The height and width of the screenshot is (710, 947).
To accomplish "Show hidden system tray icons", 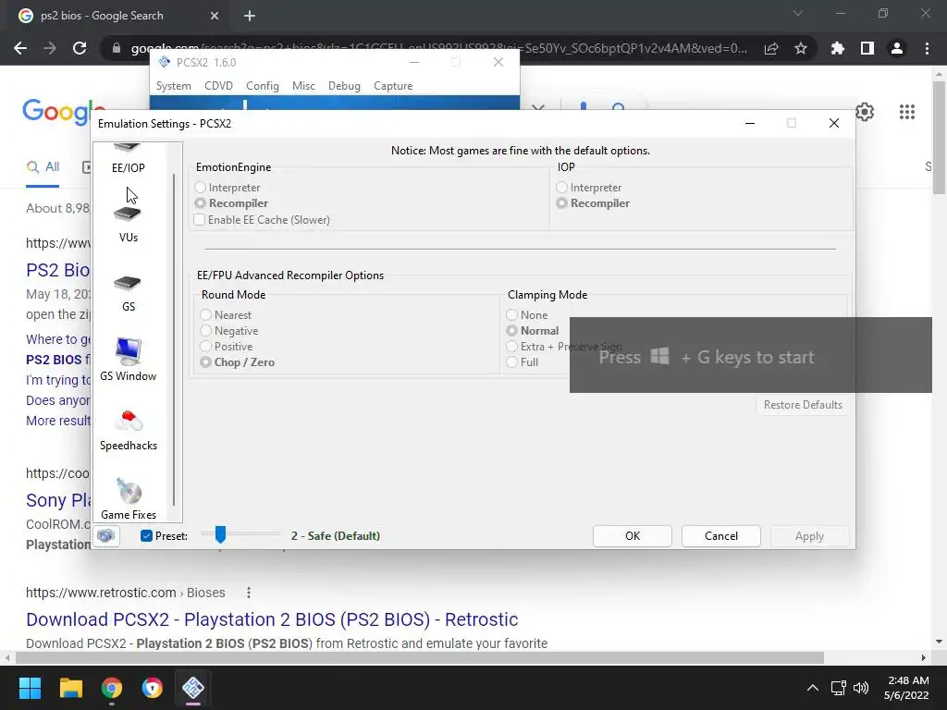I will 813,688.
